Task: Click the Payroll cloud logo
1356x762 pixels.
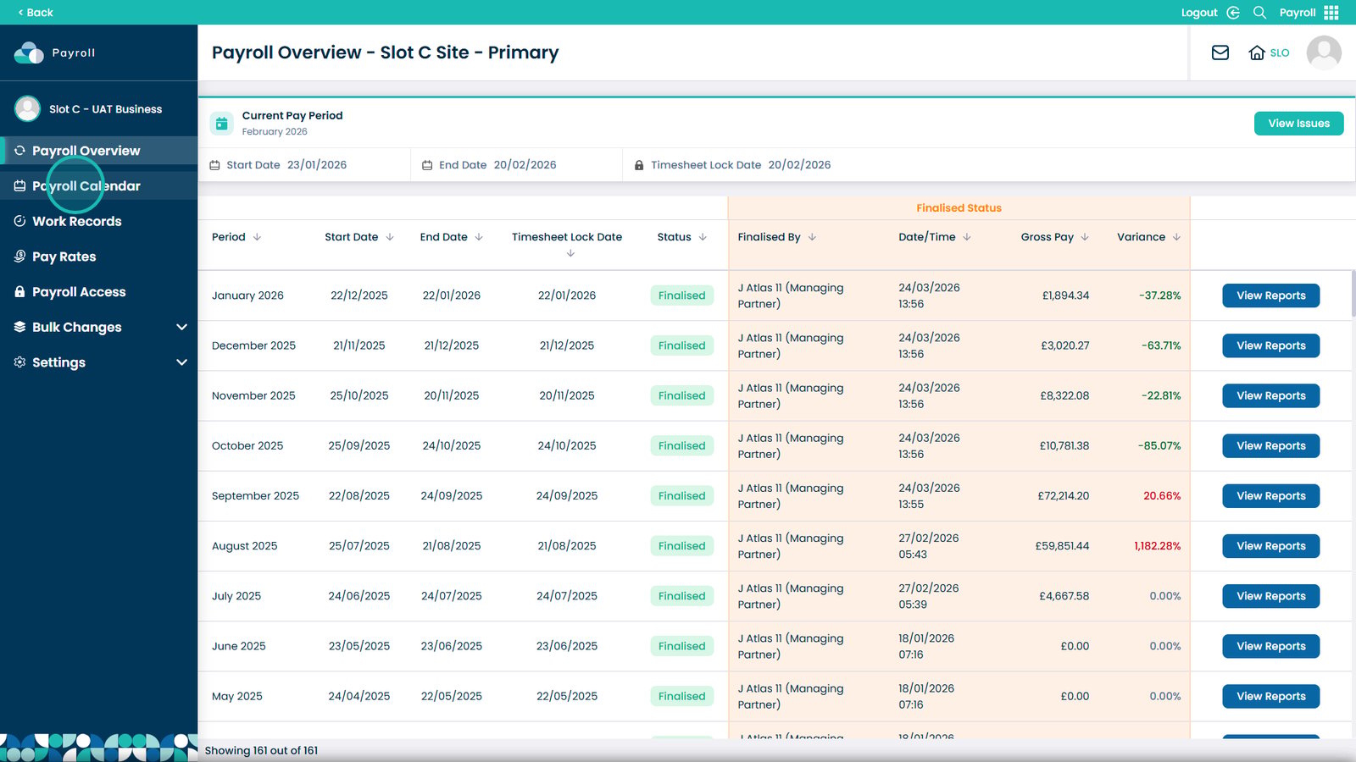Action: 29,52
